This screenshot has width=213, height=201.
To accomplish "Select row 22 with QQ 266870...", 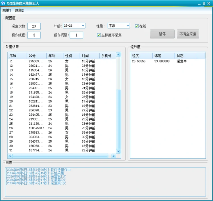I will [62, 110].
